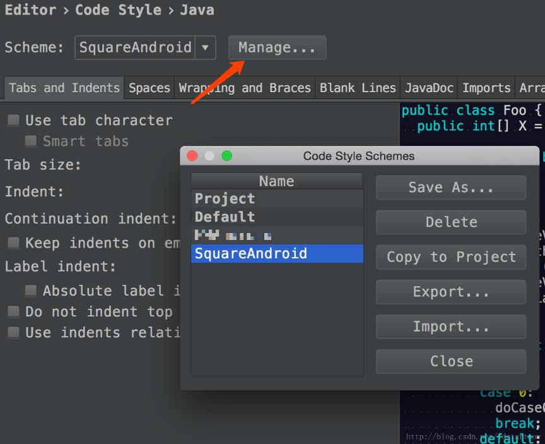Switch to the Imports tab
545x444 pixels.
(x=486, y=88)
